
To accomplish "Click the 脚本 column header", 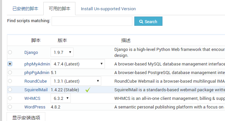I will pyautogui.click(x=36, y=40).
